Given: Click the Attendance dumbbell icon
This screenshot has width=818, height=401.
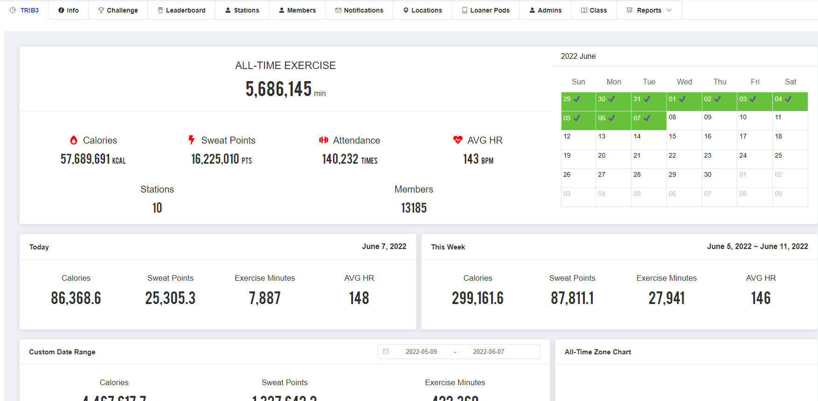Looking at the screenshot, I should click(x=324, y=140).
